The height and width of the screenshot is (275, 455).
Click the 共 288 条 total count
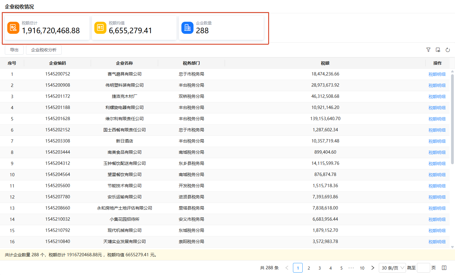(x=269, y=268)
